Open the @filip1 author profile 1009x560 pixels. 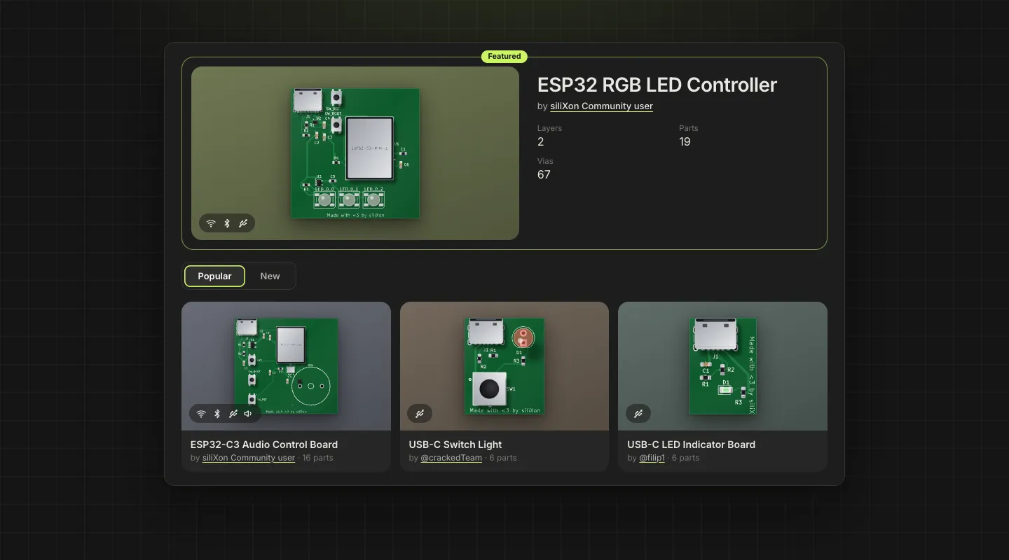pos(652,458)
